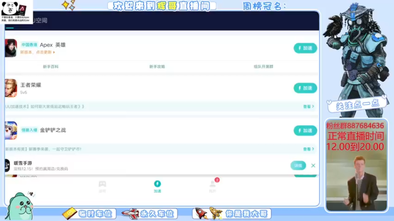Open the profile tab with notification badge
Screen dimensions: 394x221
[213, 187]
